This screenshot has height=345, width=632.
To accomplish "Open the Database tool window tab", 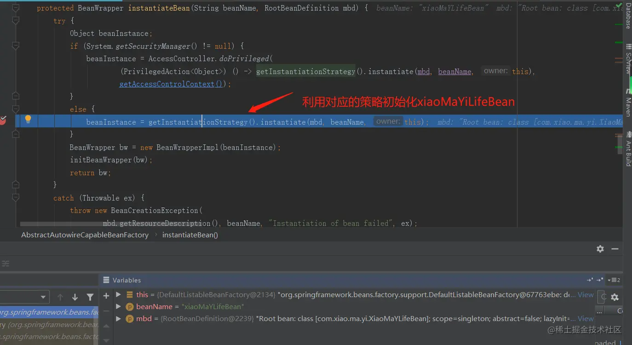I will point(628,15).
